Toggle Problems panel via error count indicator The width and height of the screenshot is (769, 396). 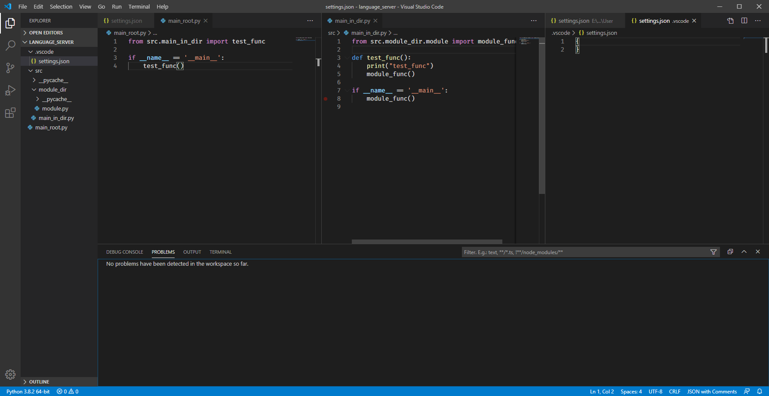click(x=67, y=391)
